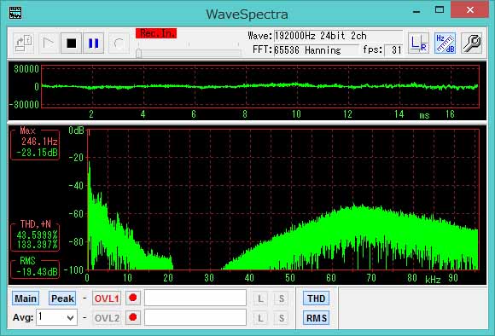Click the WaveSpectra app icon in title bar
The height and width of the screenshot is (336, 495).
pos(15,13)
